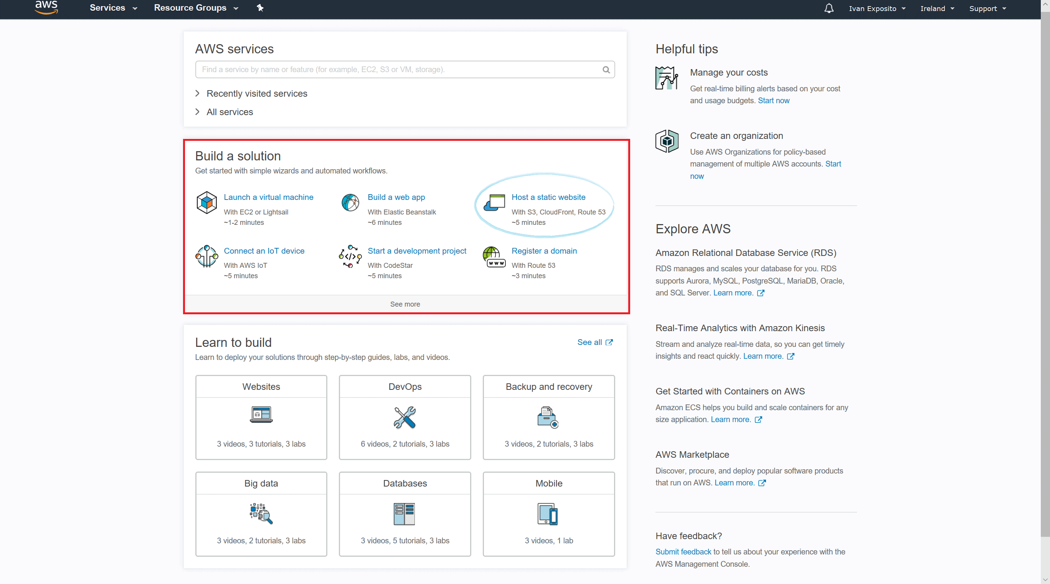The width and height of the screenshot is (1050, 584).
Task: Click external link icon next to See all
Action: 609,342
